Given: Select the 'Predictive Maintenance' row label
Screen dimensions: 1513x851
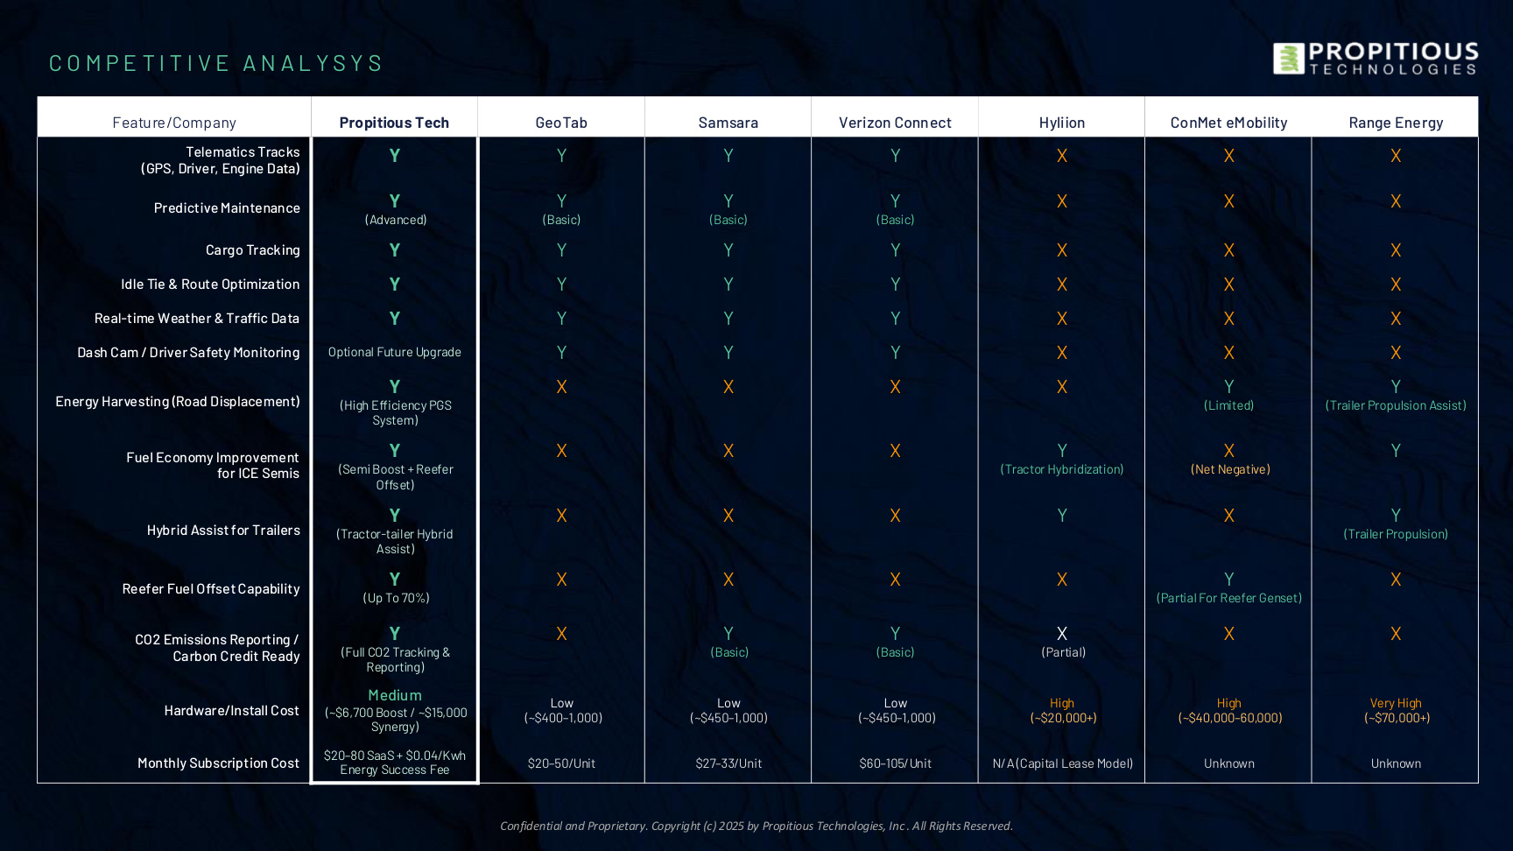Looking at the screenshot, I should (227, 208).
